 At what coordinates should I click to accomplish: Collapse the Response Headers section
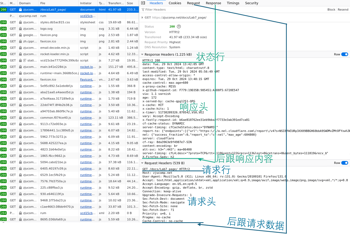point(142,55)
